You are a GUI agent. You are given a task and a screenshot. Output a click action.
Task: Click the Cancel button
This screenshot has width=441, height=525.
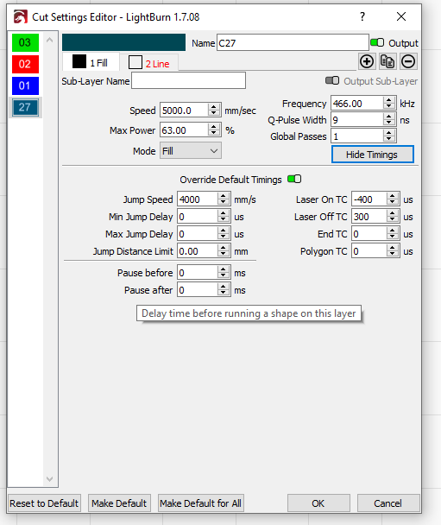[388, 503]
